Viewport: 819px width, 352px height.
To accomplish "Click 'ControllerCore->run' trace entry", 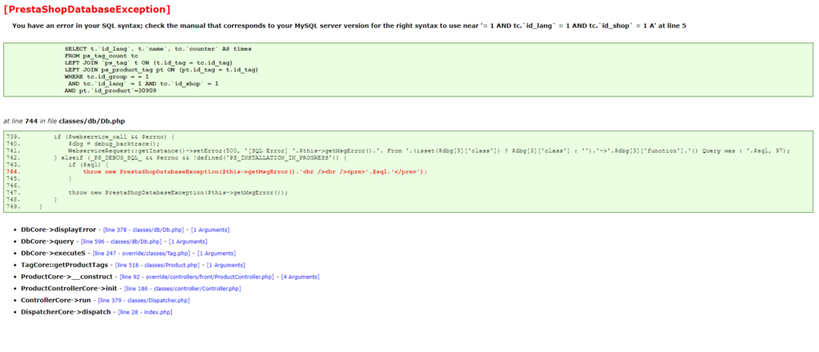I will 56,300.
